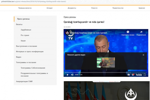Open the YouTube logo link
This screenshot has width=150, height=100.
[139, 75]
